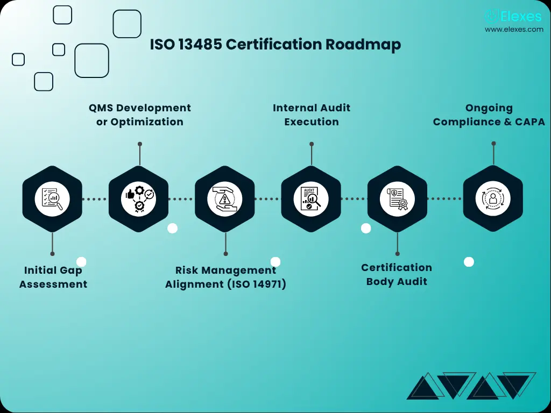Click the QMS Development gears hexagon icon
Screen dimensions: 551x413
click(x=138, y=199)
